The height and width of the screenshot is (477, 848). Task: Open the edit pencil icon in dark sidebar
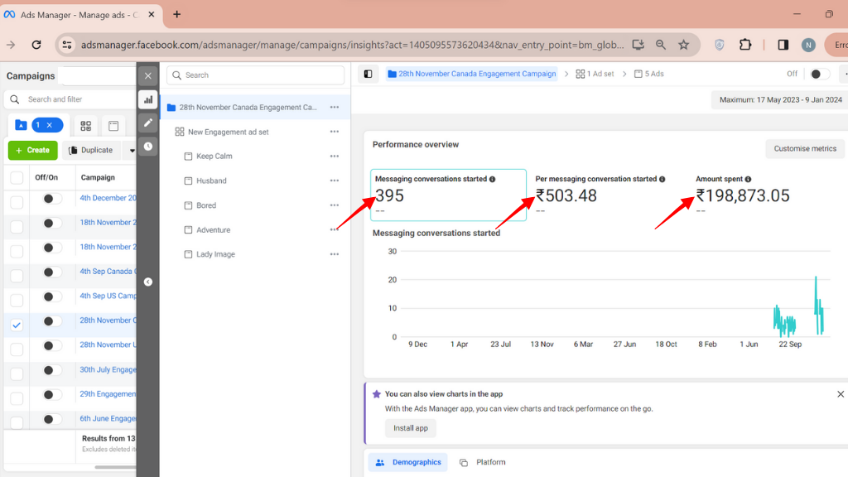[x=148, y=123]
